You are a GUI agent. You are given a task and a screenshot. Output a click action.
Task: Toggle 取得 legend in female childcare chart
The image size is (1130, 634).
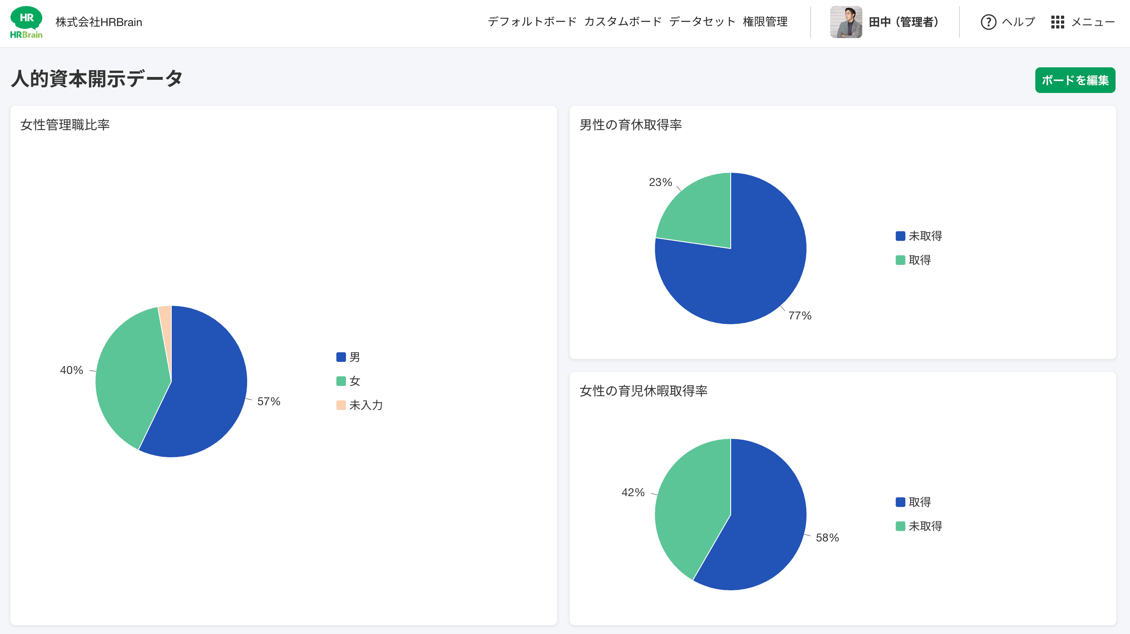[x=900, y=502]
